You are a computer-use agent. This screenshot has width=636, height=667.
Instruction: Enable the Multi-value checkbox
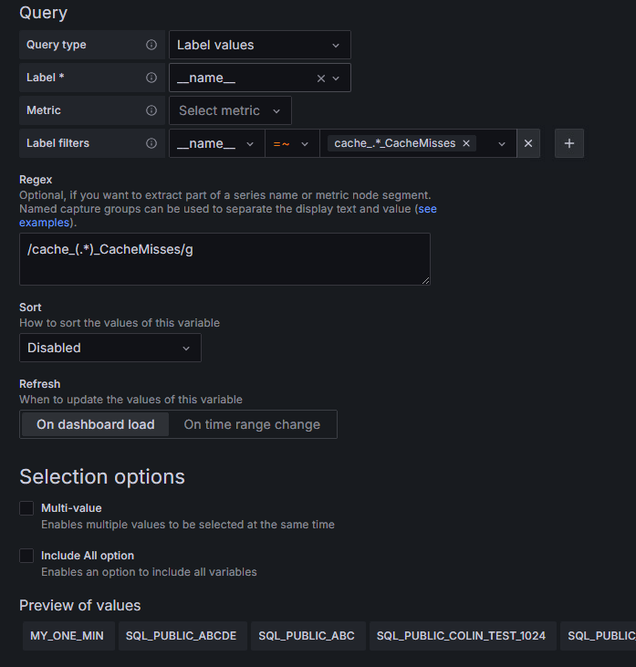[26, 508]
